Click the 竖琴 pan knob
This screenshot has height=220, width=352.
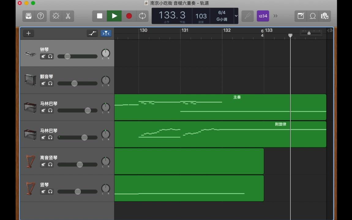click(x=106, y=188)
